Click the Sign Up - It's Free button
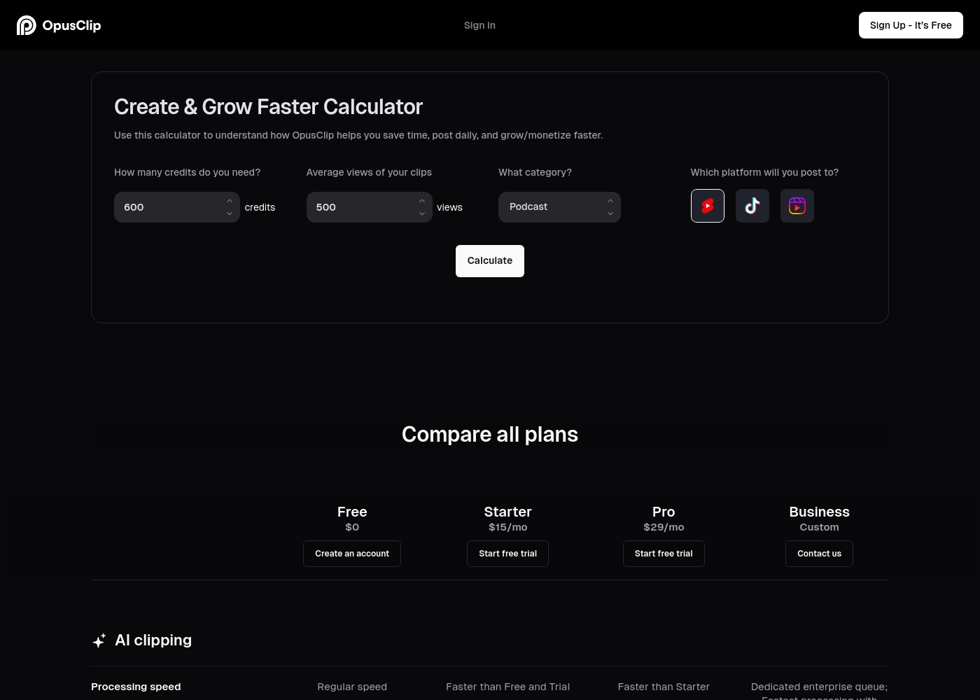Screen dimensions: 980x700 point(911,25)
